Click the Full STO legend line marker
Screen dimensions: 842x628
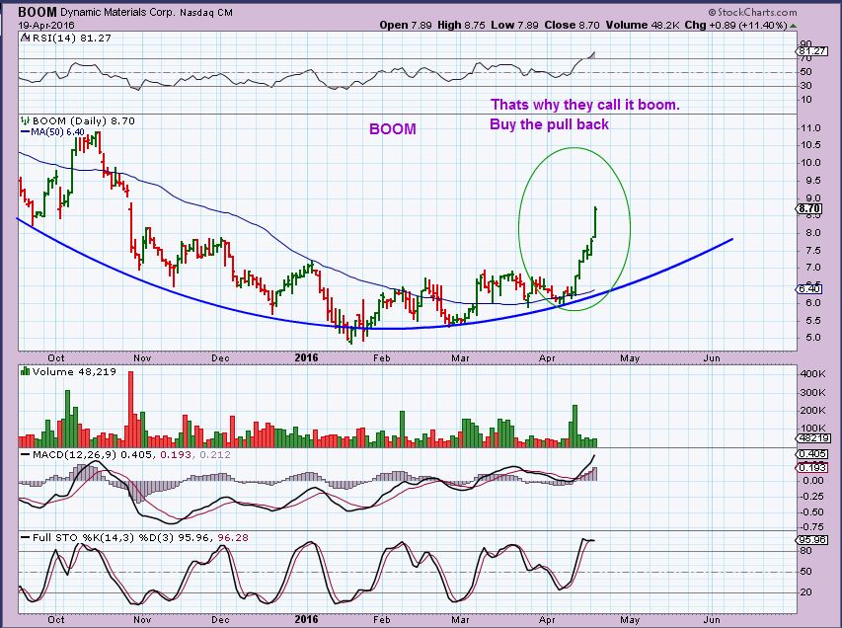pyautogui.click(x=25, y=537)
